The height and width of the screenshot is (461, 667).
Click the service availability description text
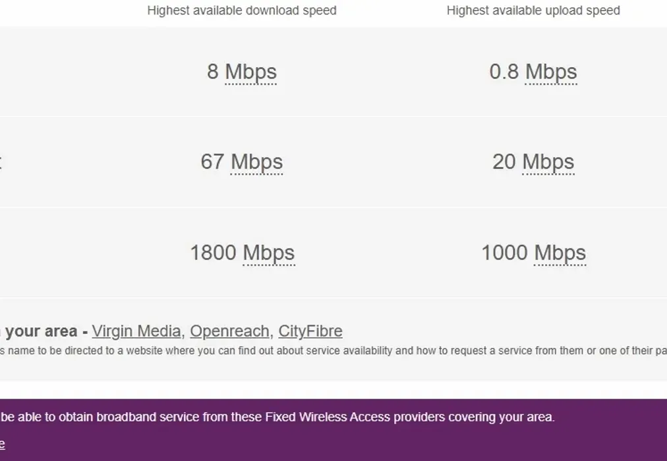point(333,351)
